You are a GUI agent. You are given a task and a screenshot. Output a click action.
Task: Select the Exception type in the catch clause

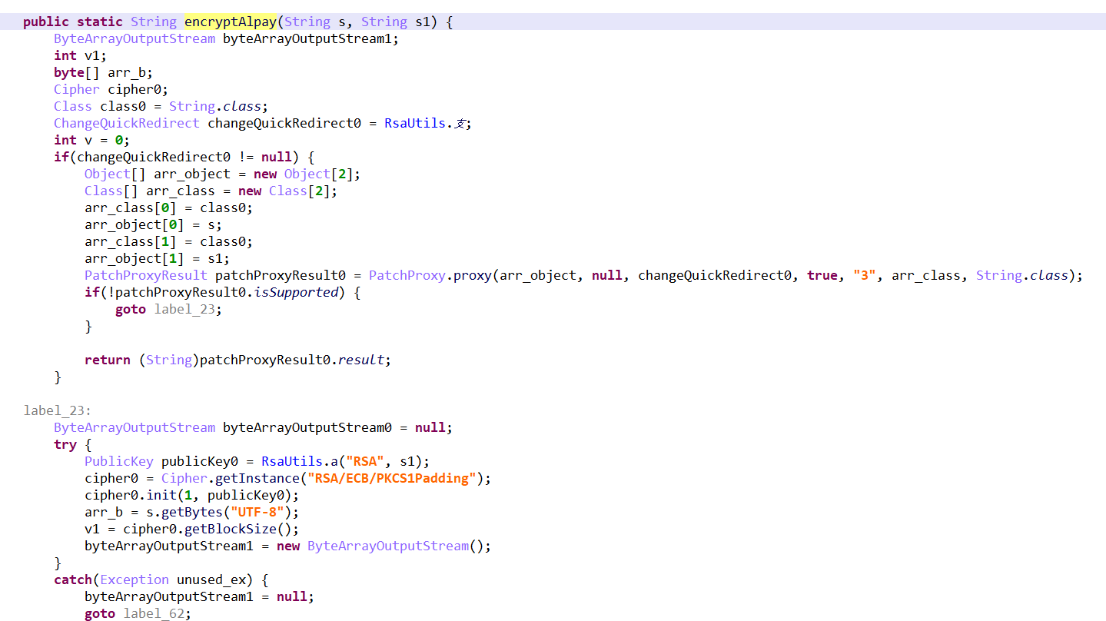click(134, 579)
